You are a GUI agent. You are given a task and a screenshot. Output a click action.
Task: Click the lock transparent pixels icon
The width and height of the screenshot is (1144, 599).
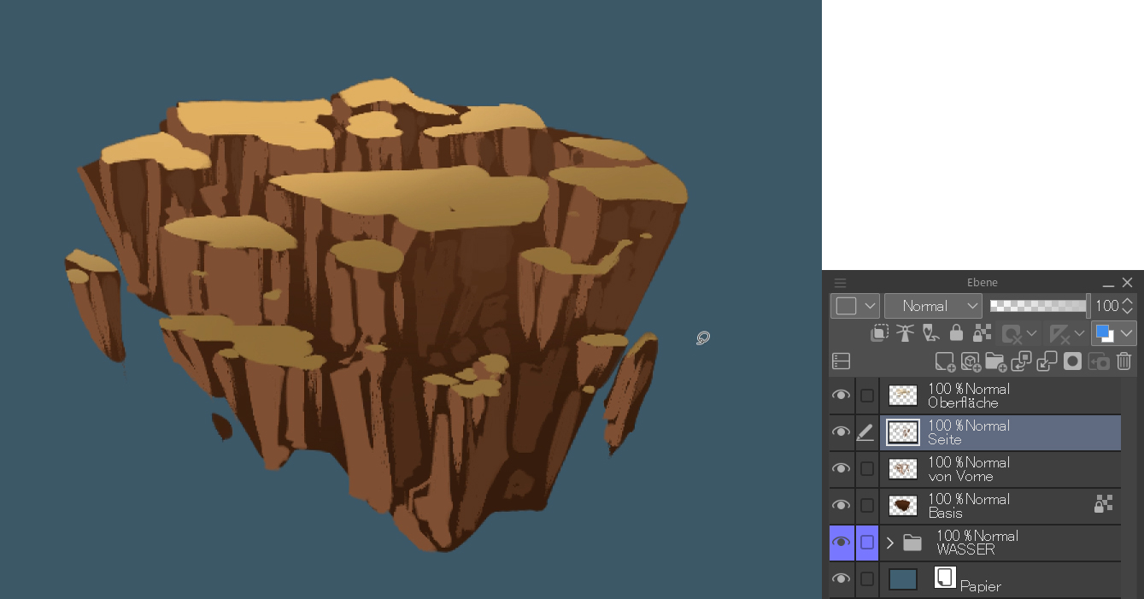982,333
